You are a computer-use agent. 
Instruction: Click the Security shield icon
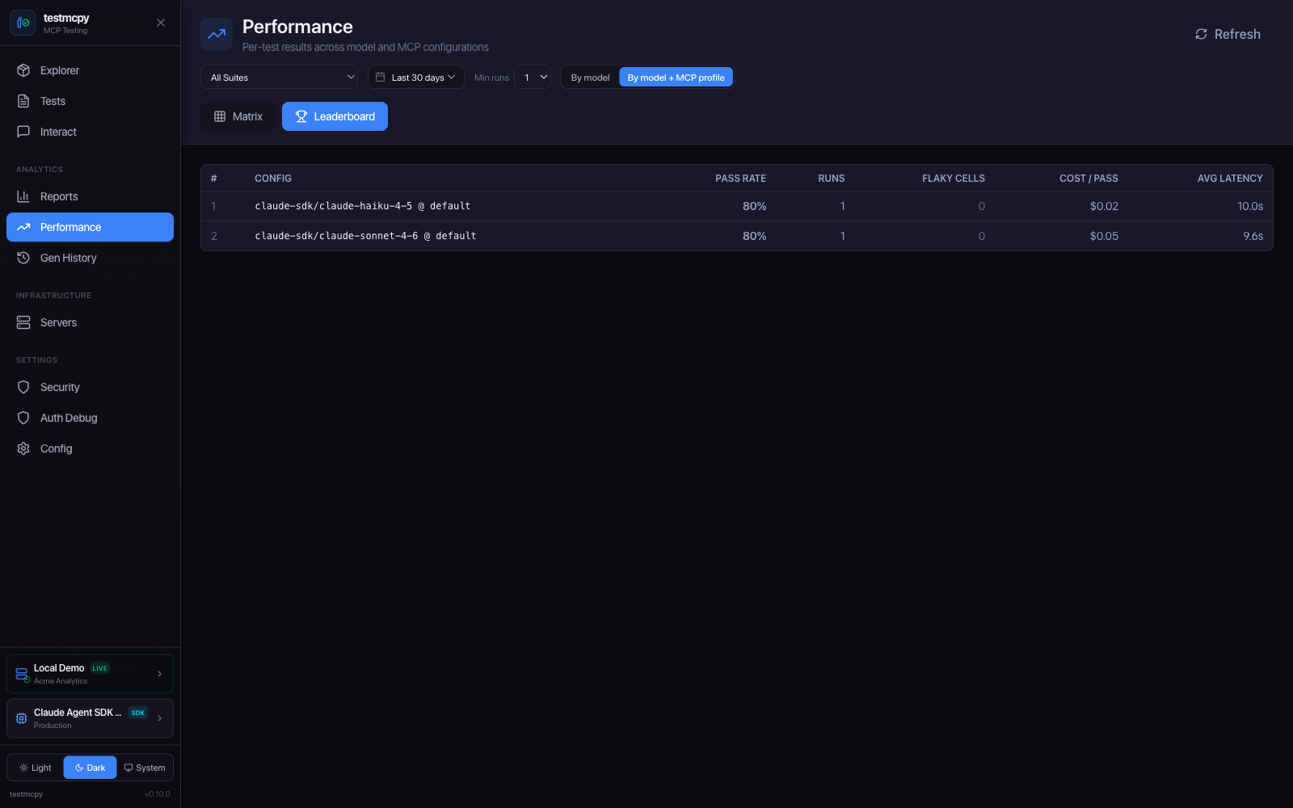coord(23,387)
